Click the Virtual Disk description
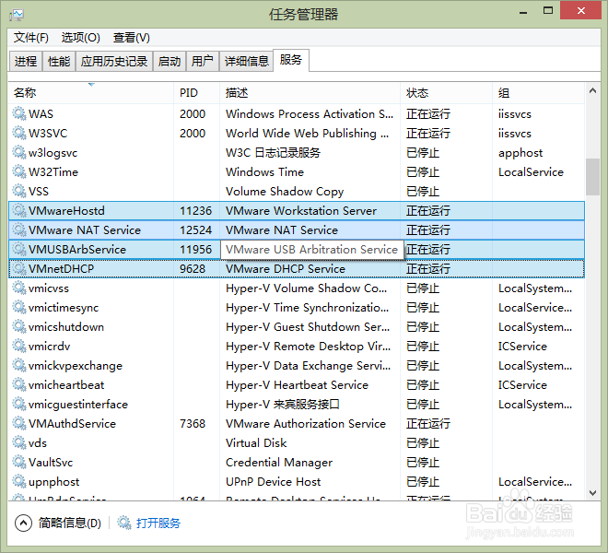 256,442
